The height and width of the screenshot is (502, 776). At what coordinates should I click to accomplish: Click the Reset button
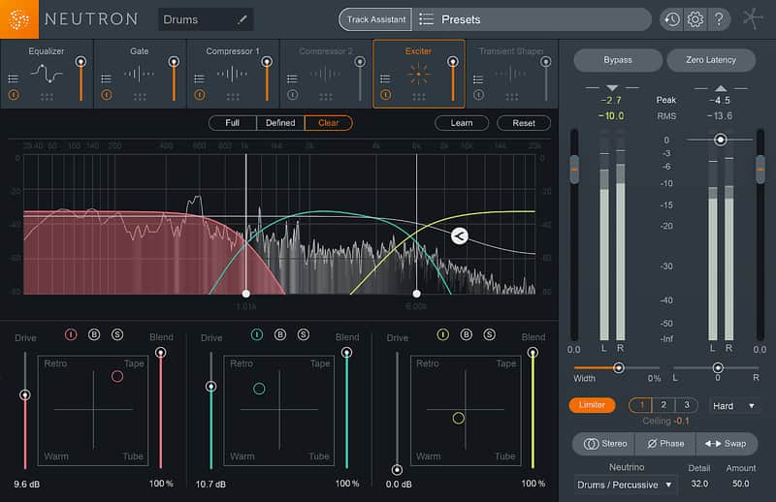click(x=524, y=123)
